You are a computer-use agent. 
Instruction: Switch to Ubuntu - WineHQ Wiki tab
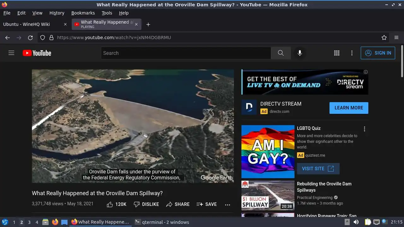pyautogui.click(x=35, y=24)
